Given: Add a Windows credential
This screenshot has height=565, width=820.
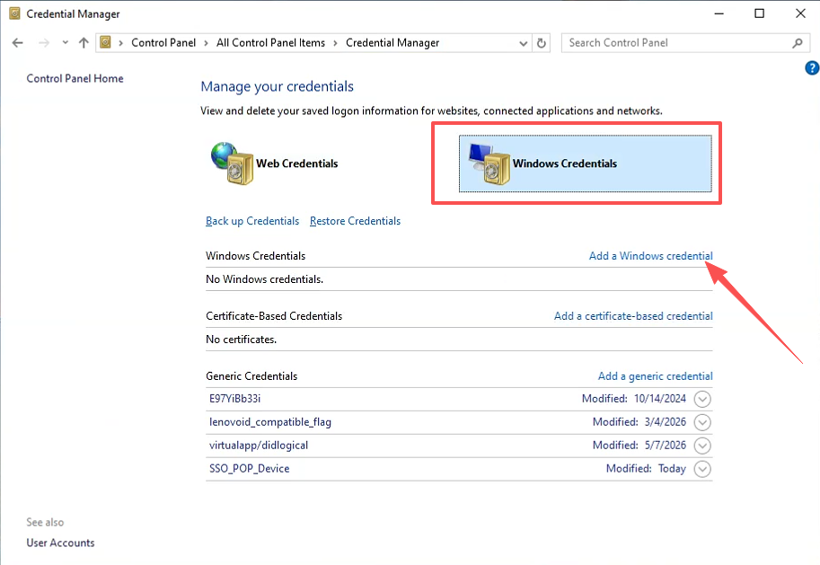Looking at the screenshot, I should tap(650, 256).
